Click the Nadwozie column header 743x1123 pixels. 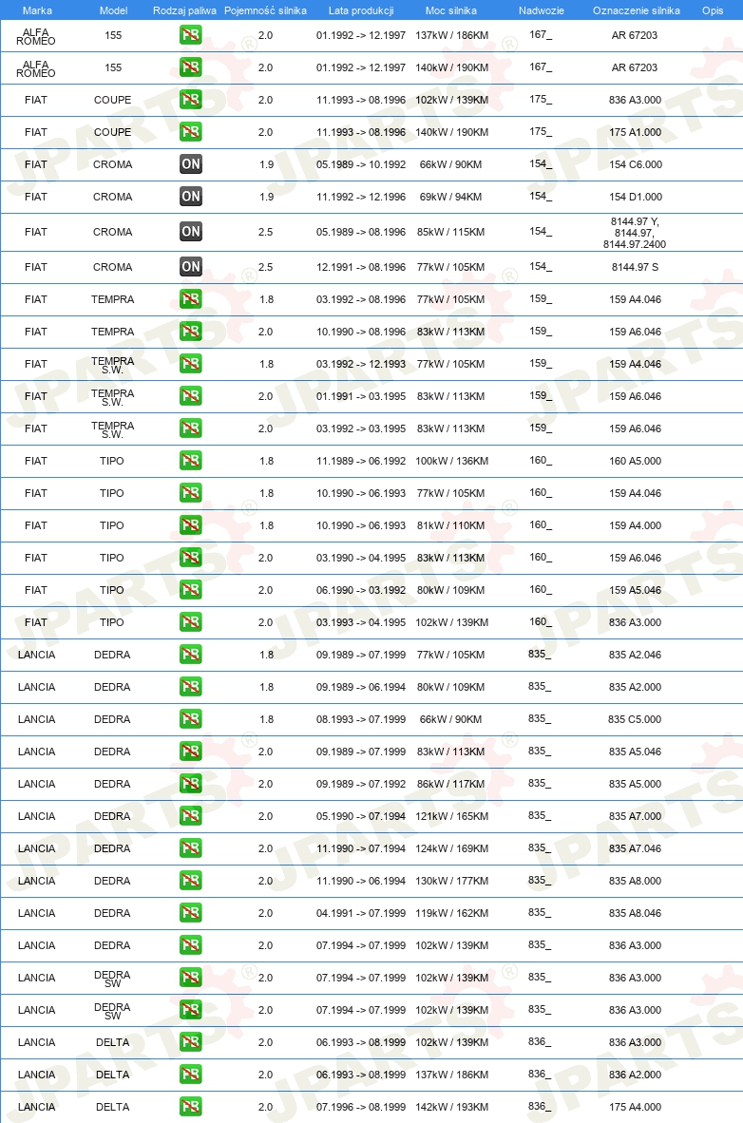tap(541, 10)
